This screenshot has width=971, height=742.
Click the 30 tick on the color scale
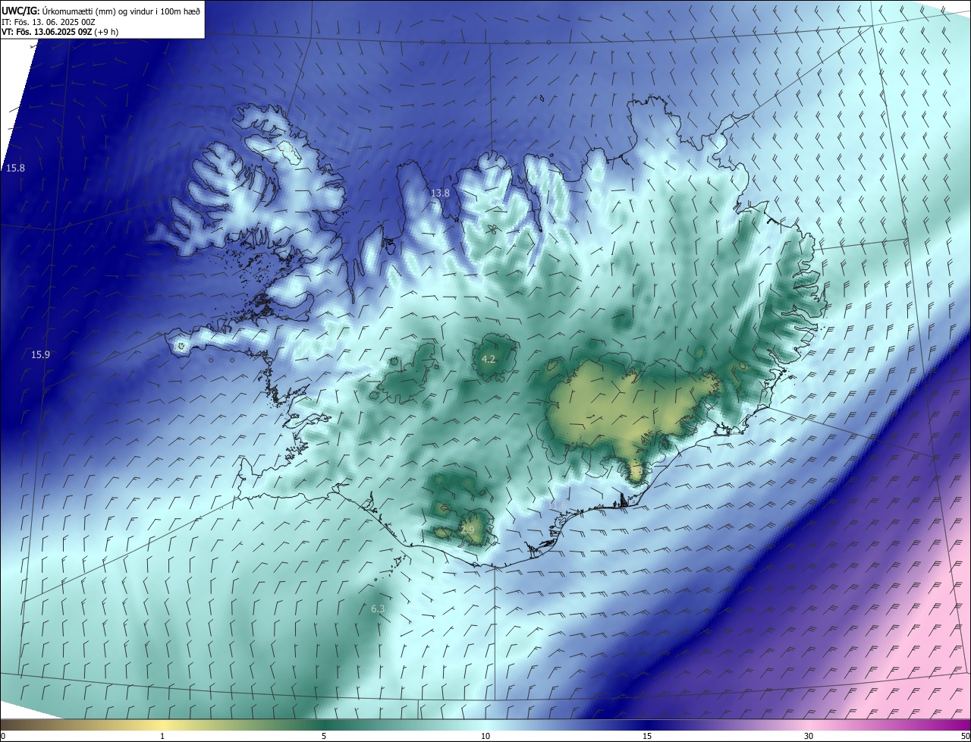[x=809, y=737]
